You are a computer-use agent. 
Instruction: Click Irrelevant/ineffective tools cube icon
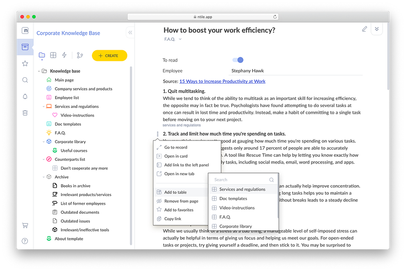(x=55, y=229)
